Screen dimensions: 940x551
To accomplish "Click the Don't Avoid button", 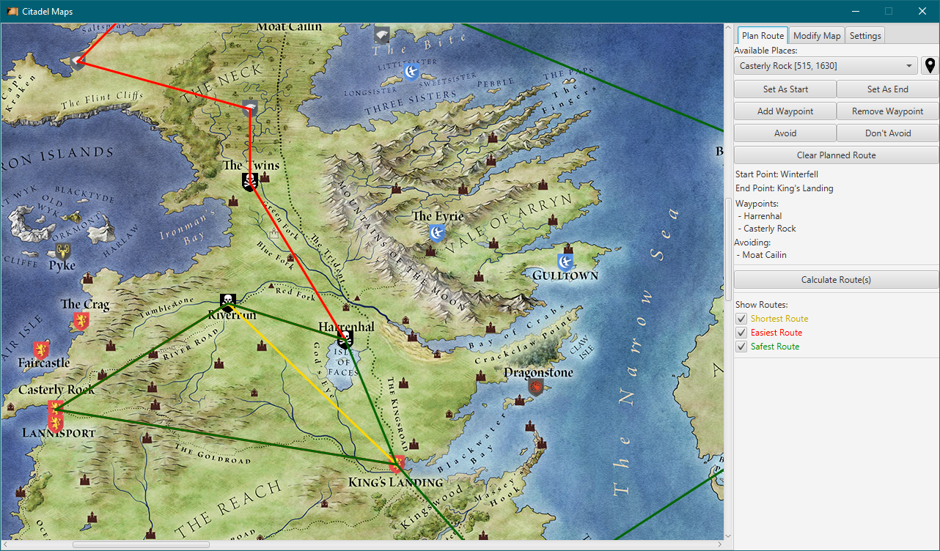I will tap(888, 133).
